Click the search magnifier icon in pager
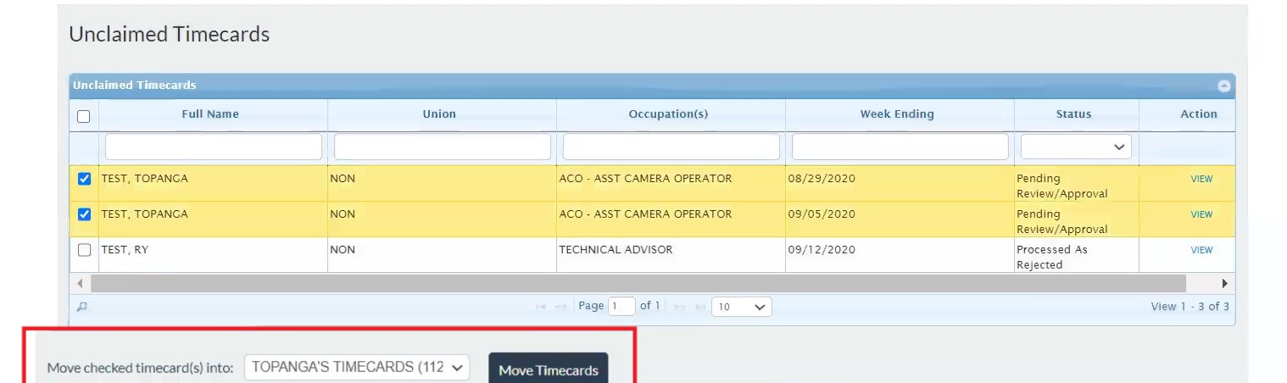The height and width of the screenshot is (383, 1287). (82, 307)
